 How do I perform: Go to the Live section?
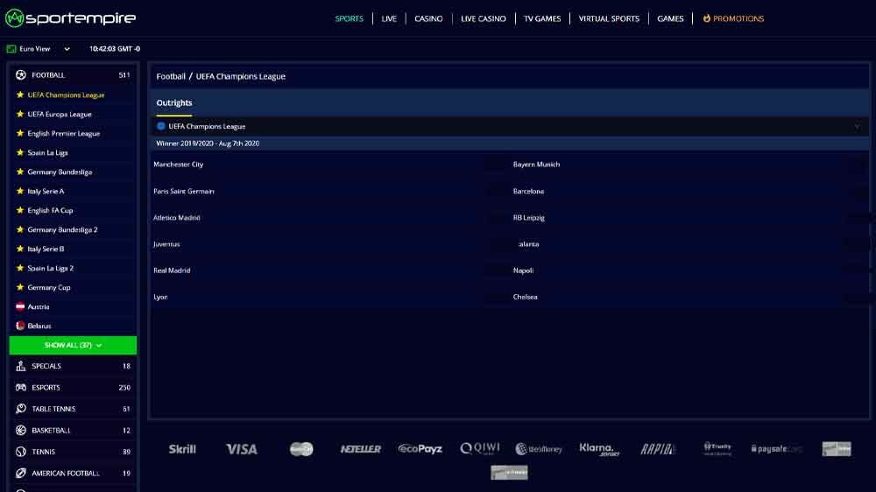pyautogui.click(x=389, y=18)
